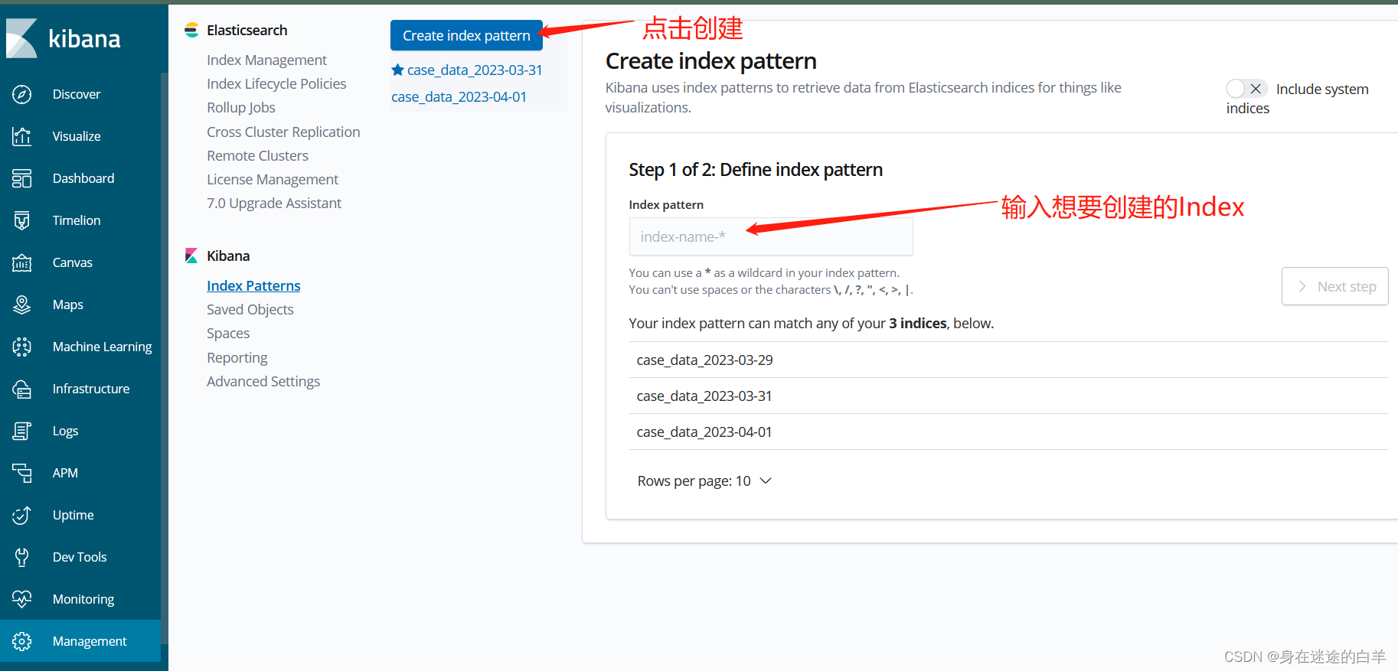Open License Management link
1398x671 pixels.
point(273,179)
